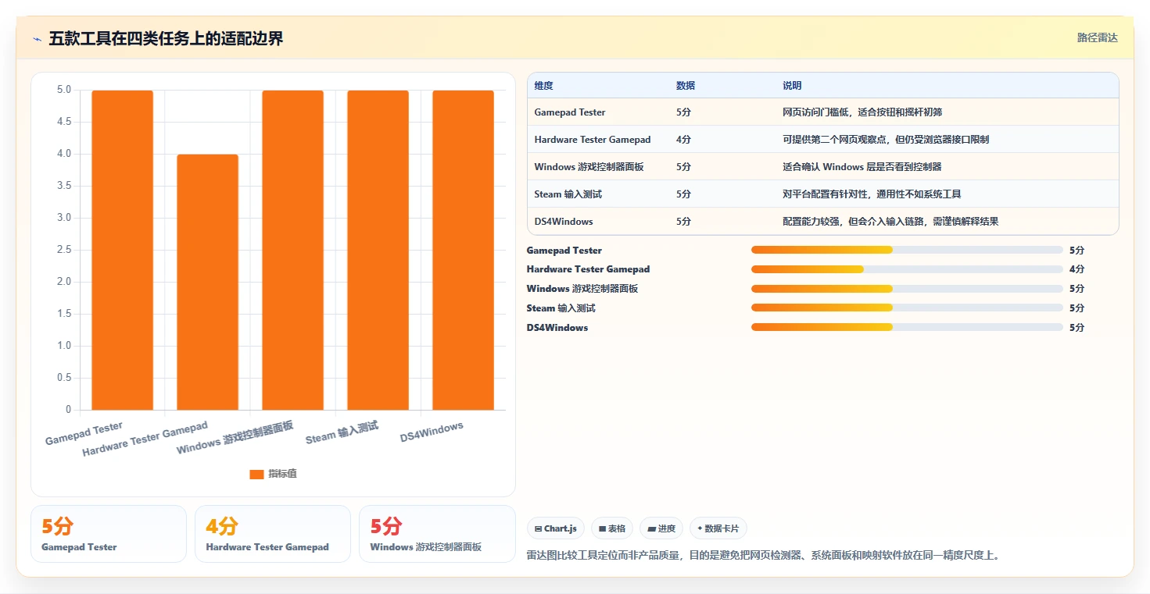Select the Steam 输入测试 table cell
This screenshot has height=594, width=1150.
point(568,194)
